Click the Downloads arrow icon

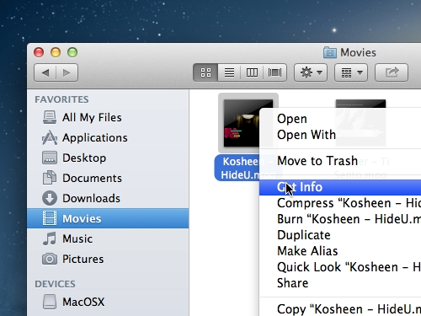50,198
